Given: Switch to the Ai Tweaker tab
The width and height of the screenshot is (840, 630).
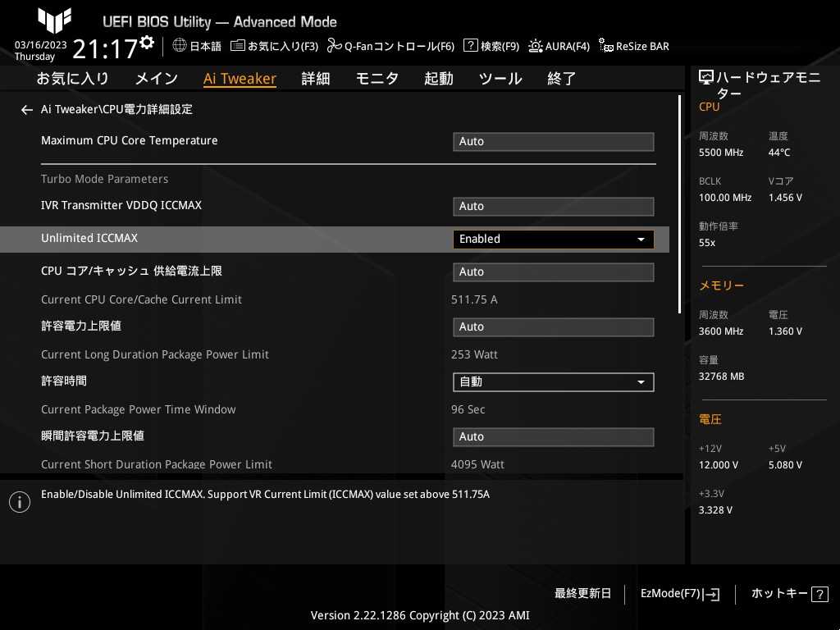Looking at the screenshot, I should (x=240, y=79).
